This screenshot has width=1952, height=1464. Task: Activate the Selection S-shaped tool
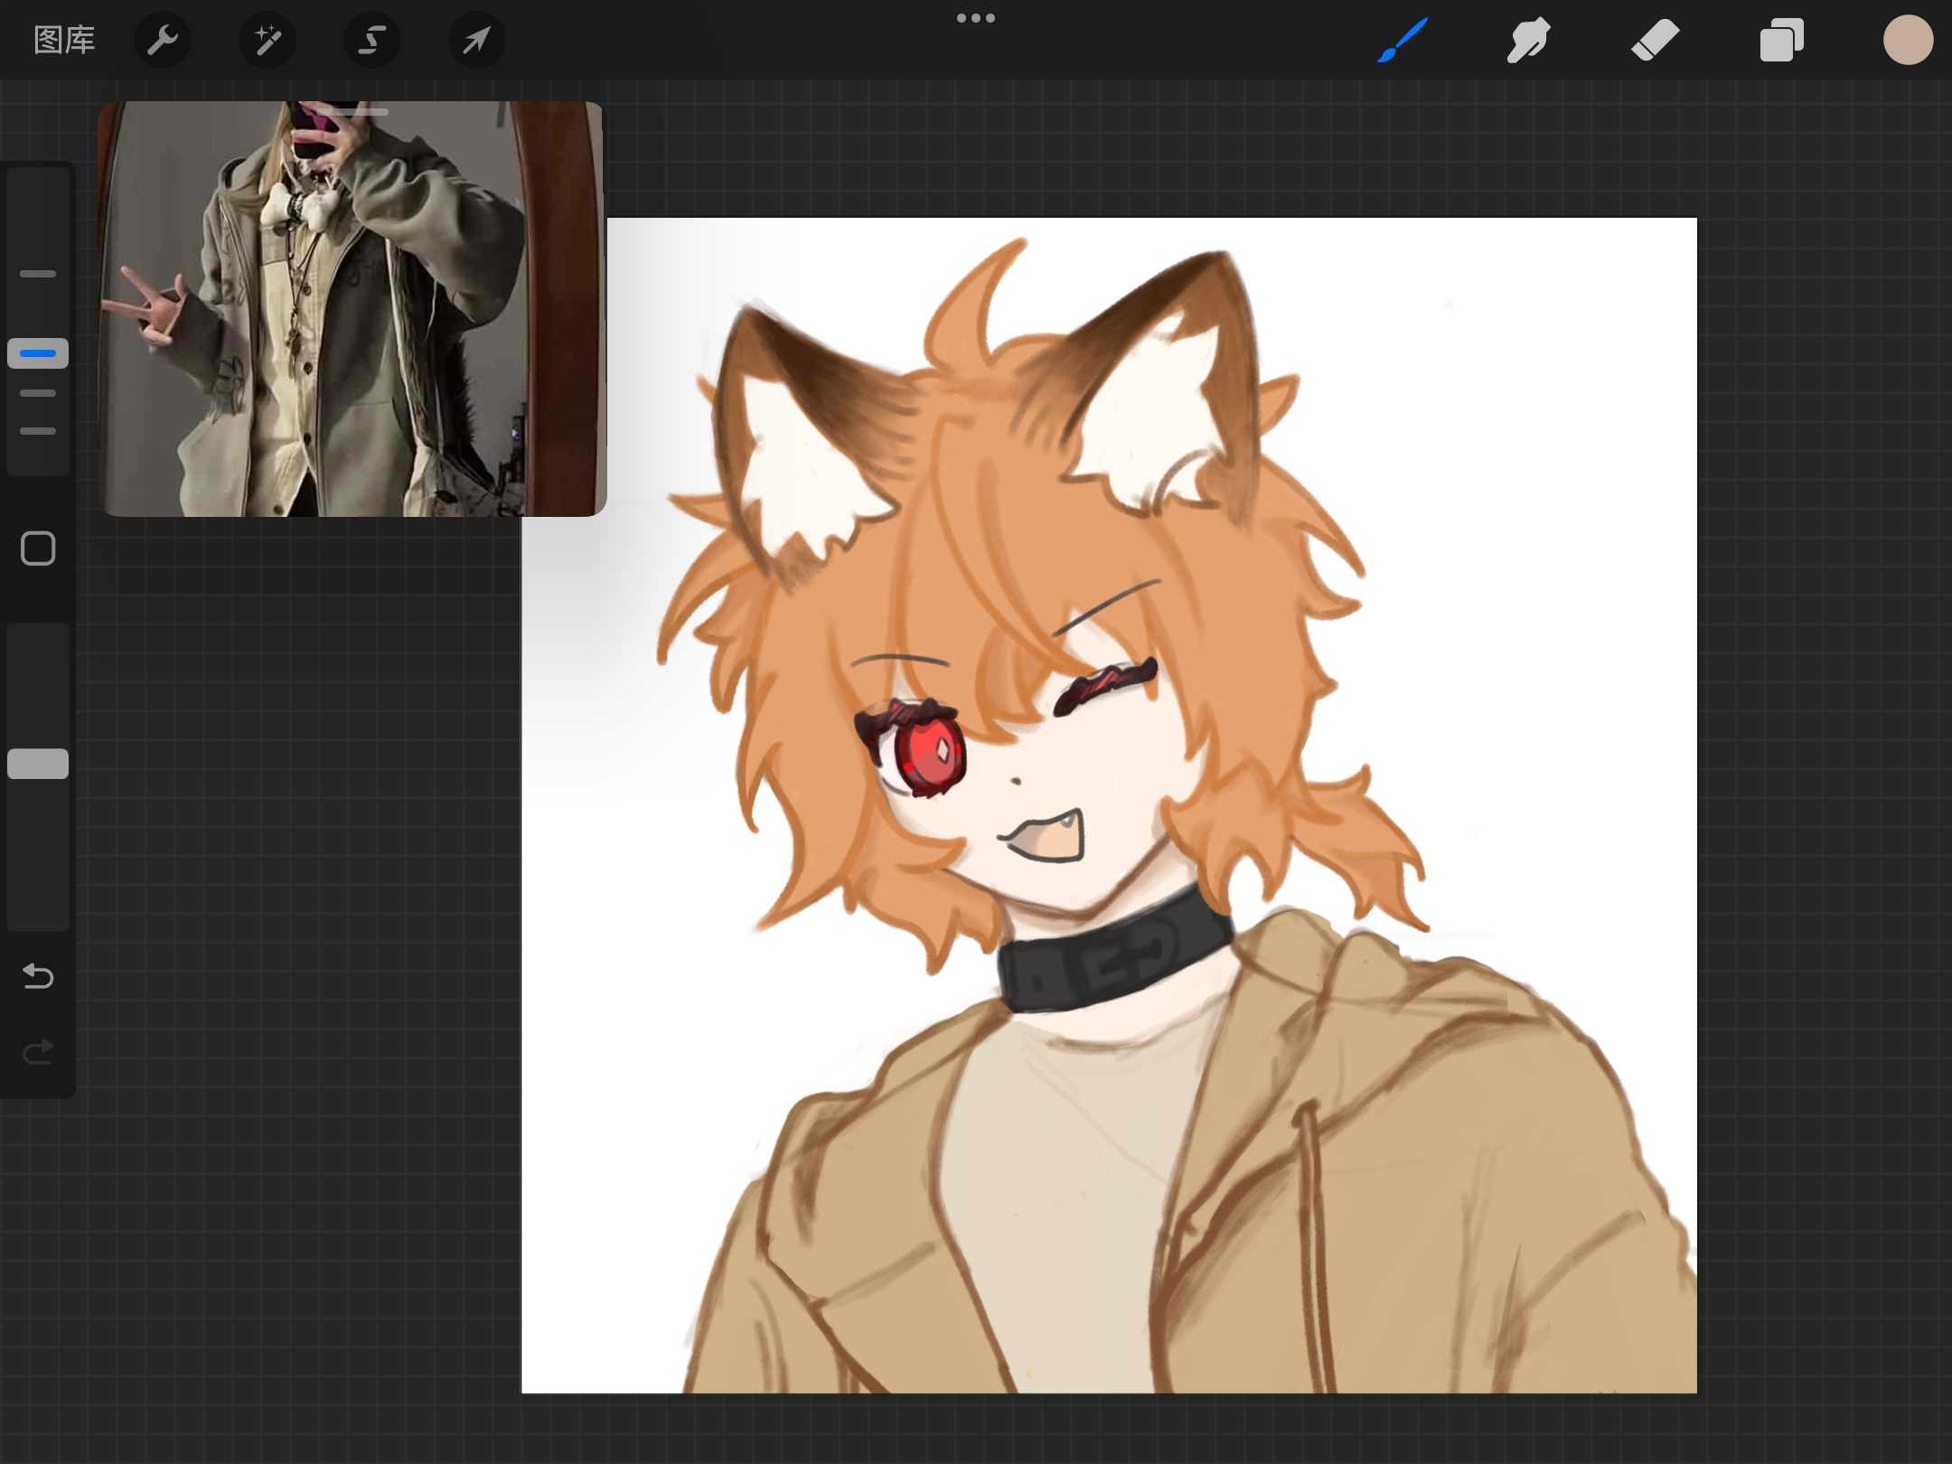coord(372,40)
